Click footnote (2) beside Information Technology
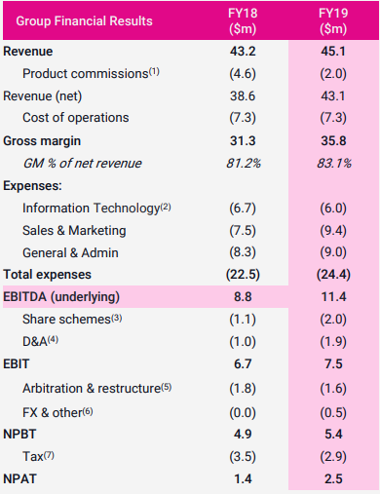Viewport: 380px width, 494px height. (166, 207)
